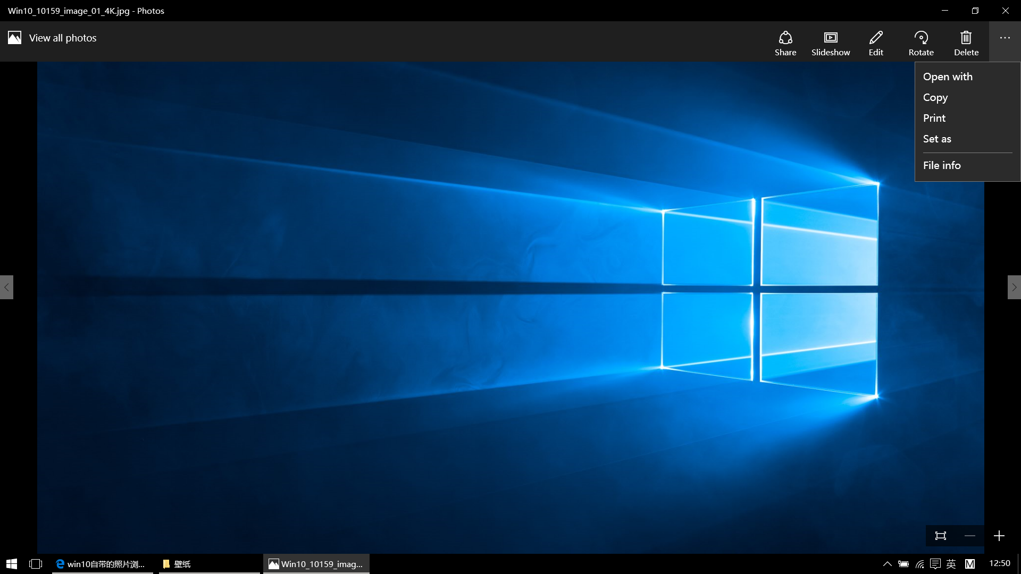
Task: Go to the previous photo
Action: (6, 287)
